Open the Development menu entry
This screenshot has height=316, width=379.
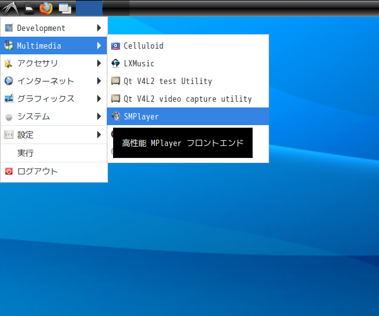[54, 28]
